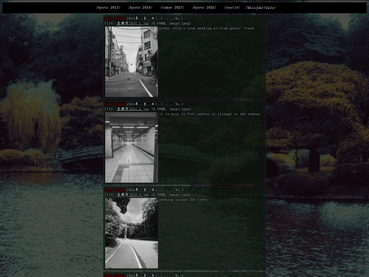The width and height of the screenshot is (369, 277).
Task: Open the street photo with crow thumbnail
Action: pos(131,62)
